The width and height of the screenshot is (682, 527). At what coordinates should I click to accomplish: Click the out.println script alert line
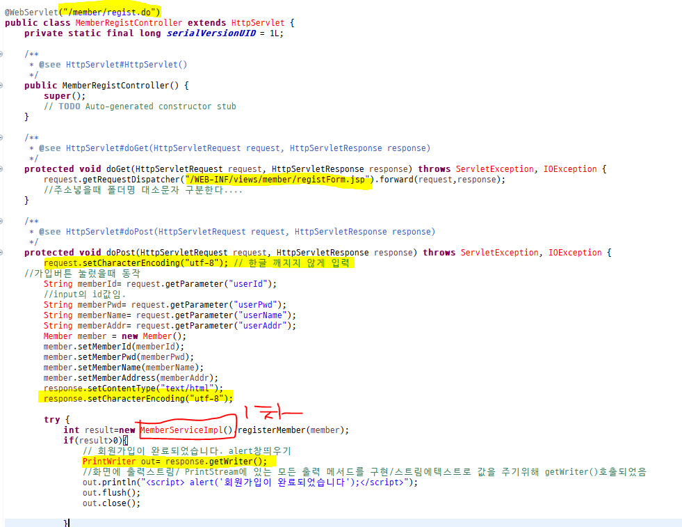(250, 482)
